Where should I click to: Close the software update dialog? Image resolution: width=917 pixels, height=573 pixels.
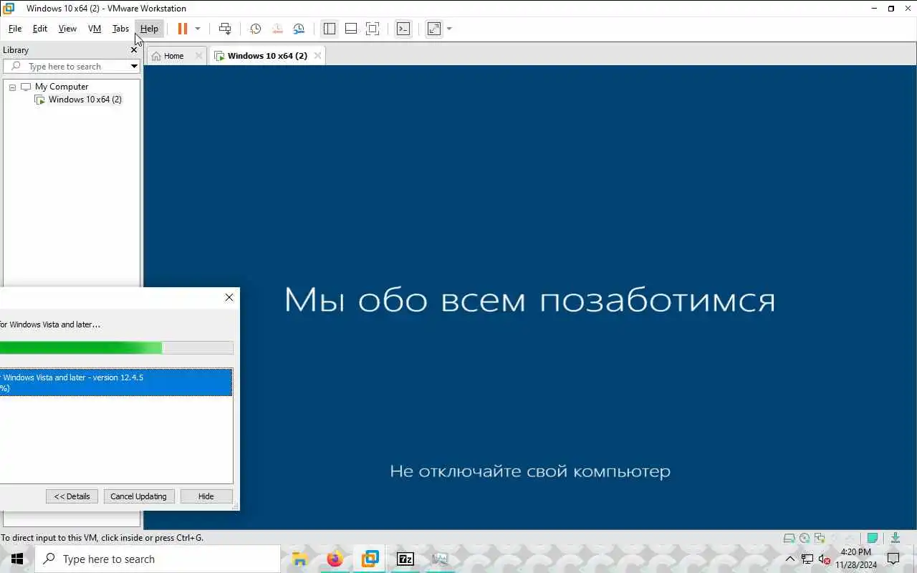[x=229, y=297]
